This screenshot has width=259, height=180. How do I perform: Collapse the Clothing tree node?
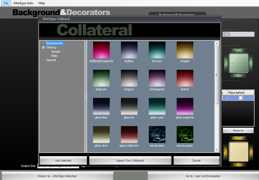tap(43, 48)
